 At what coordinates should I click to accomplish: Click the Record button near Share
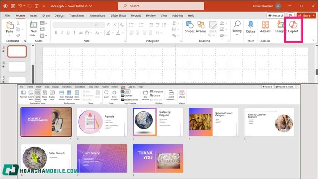pos(276,15)
